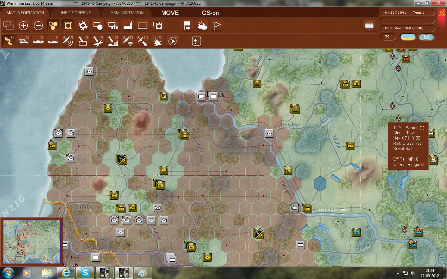Image resolution: width=447 pixels, height=279 pixels.
Task: Open the INFO SCREENS tab
Action: click(x=76, y=13)
